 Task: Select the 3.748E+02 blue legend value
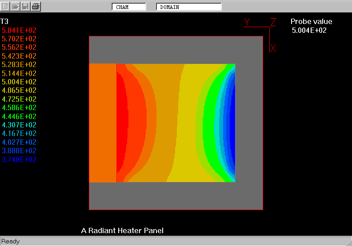[20, 159]
